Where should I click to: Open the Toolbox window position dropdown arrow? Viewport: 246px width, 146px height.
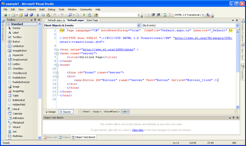tap(31, 20)
